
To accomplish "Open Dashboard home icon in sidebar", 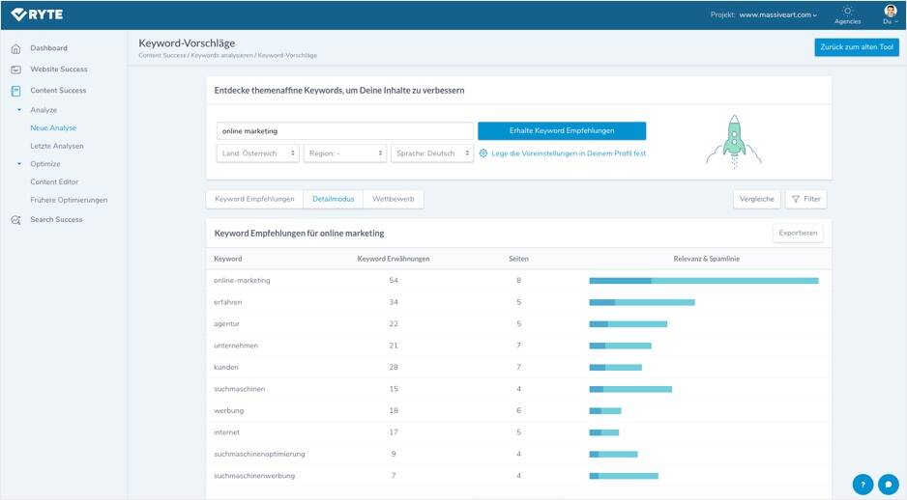I will (x=15, y=48).
